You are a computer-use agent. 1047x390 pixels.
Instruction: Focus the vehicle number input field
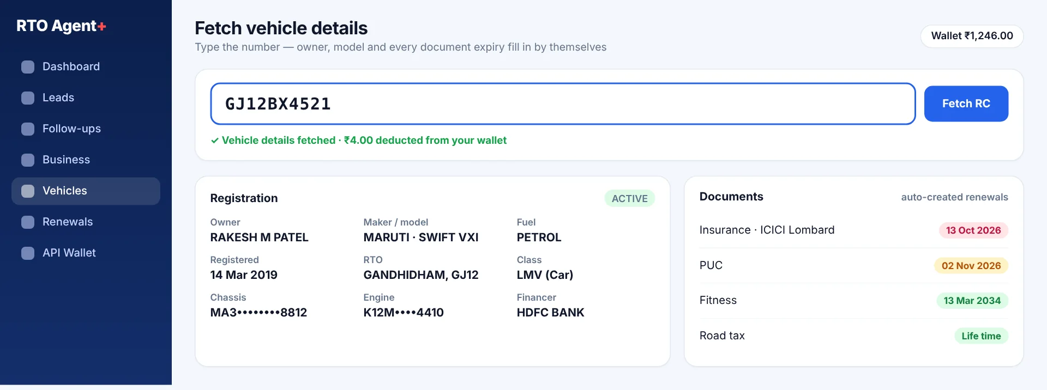point(563,103)
